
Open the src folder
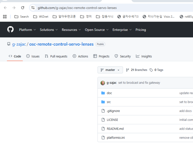[x=109, y=102]
